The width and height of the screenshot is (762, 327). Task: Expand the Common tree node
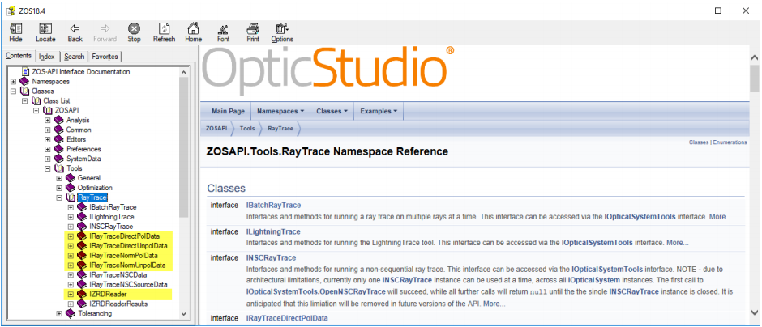point(48,130)
